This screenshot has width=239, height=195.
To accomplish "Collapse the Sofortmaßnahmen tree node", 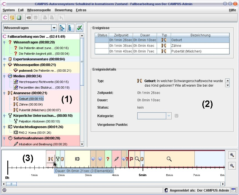I will point(4,138).
